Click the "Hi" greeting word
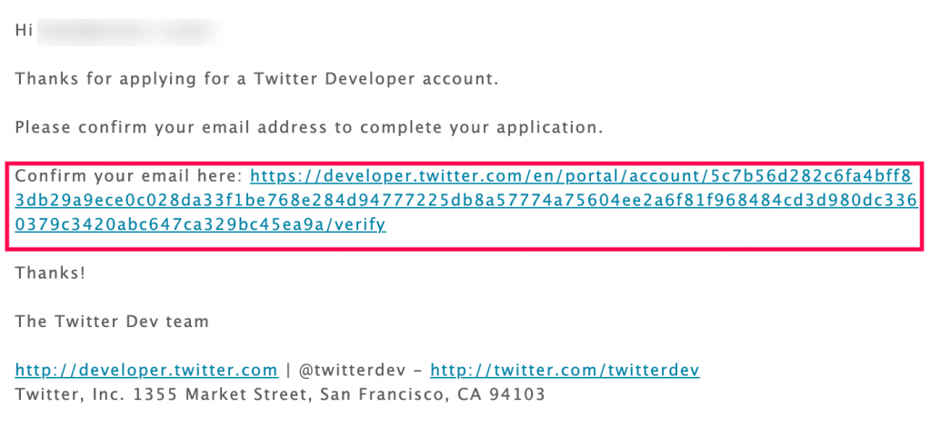 point(24,31)
